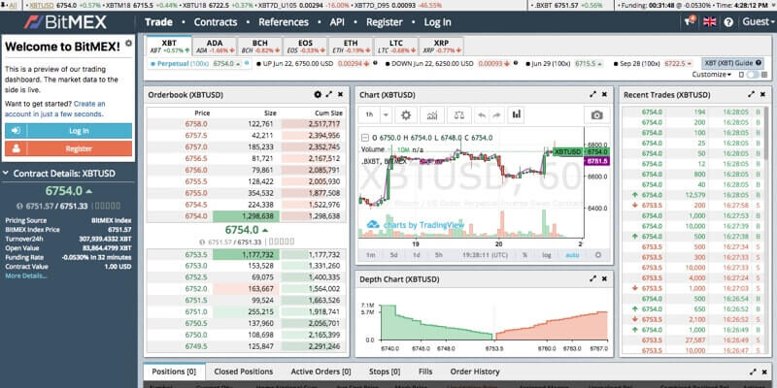Click the 1h interval selector

tap(370, 114)
